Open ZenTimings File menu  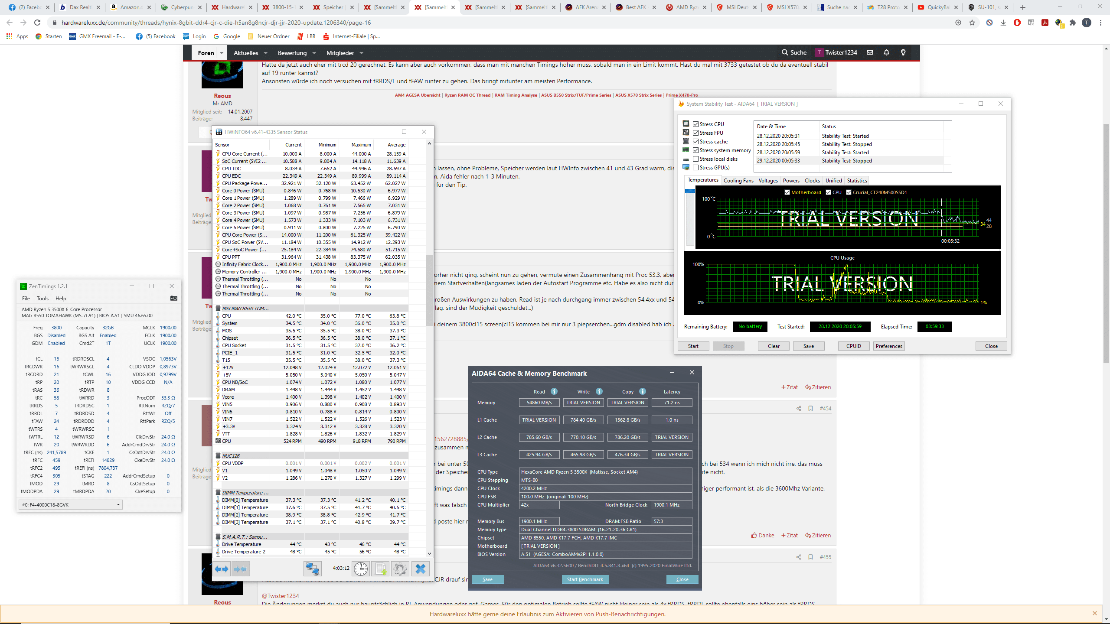[26, 298]
